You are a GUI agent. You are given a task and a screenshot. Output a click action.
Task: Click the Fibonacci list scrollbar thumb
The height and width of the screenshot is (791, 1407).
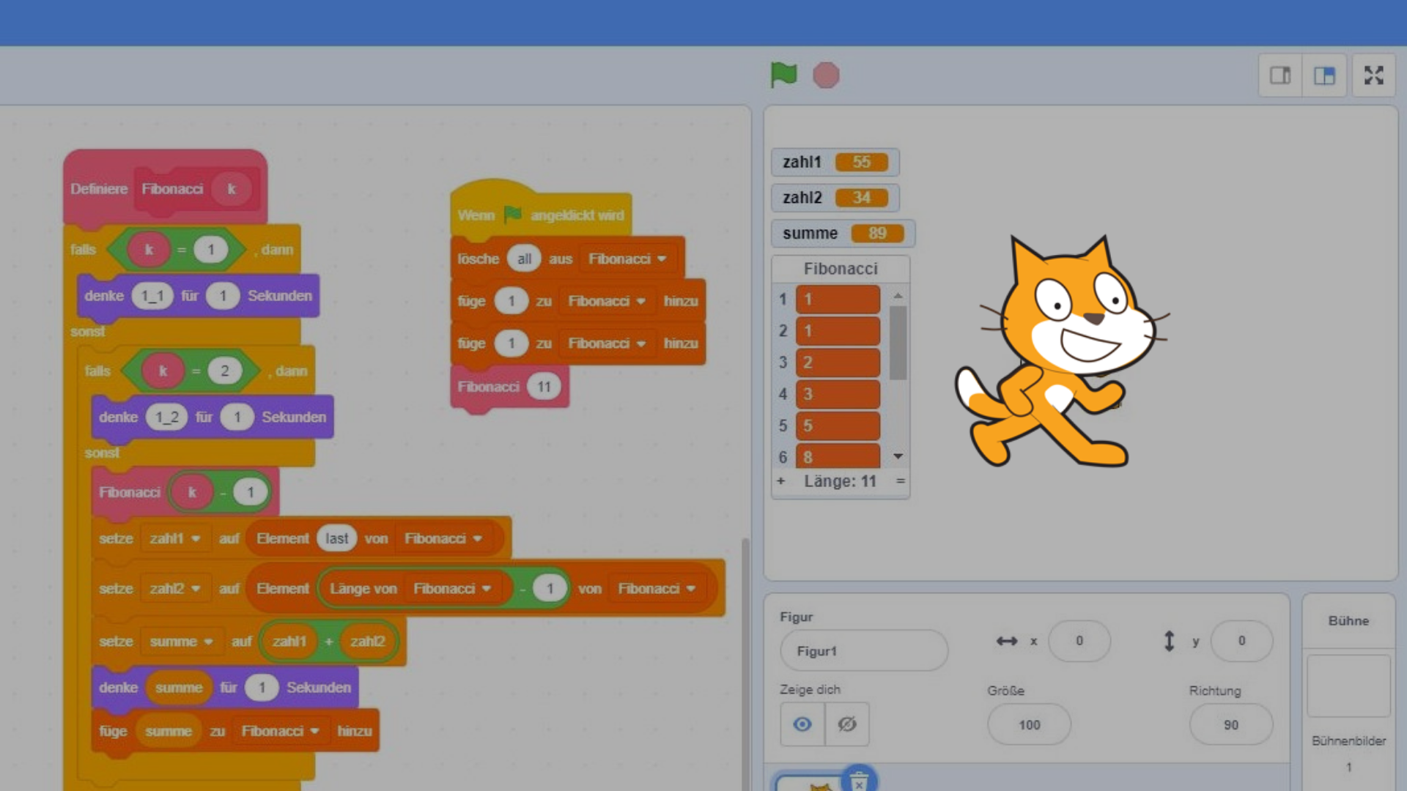click(x=898, y=343)
